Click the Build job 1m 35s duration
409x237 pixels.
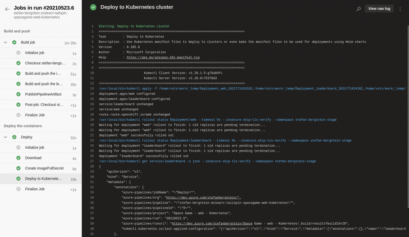point(70,43)
